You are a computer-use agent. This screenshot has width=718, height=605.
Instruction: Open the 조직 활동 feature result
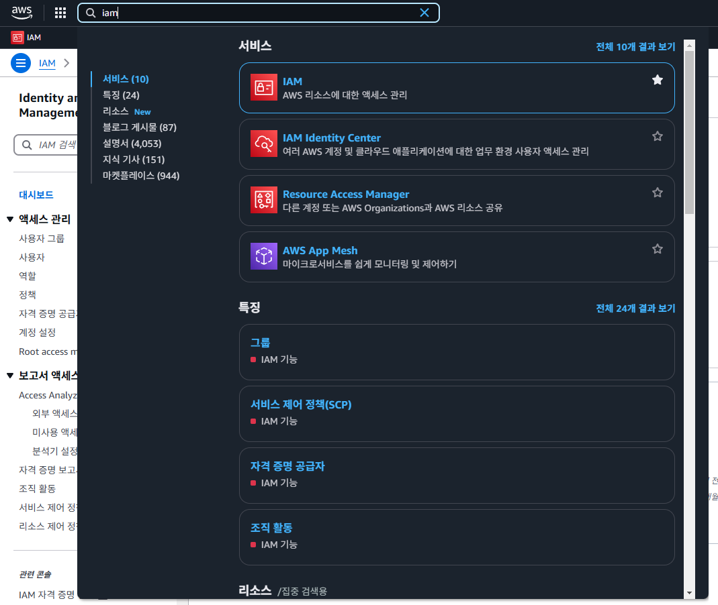[271, 528]
